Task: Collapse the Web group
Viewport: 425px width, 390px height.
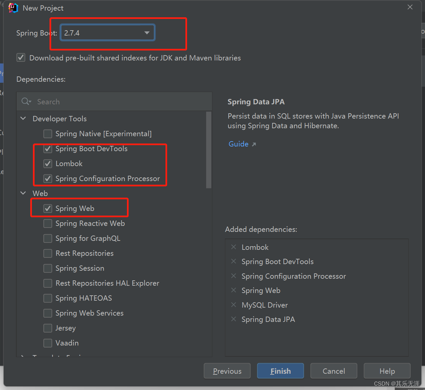Action: 23,193
